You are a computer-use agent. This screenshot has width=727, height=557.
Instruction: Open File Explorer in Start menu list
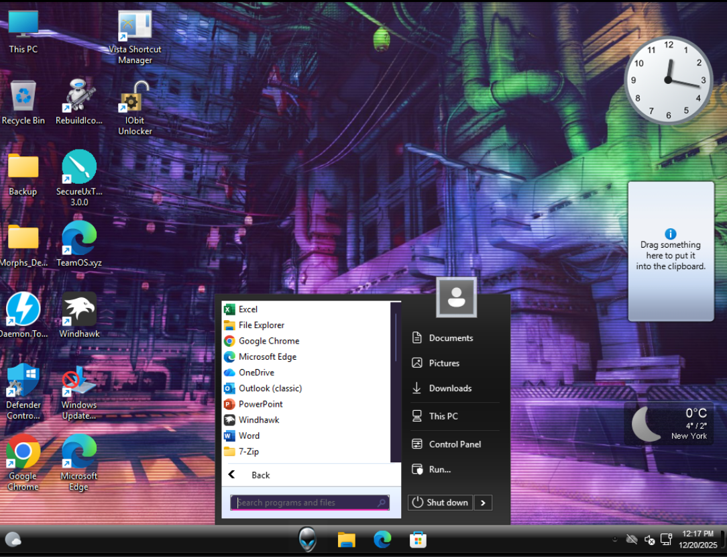306,325
